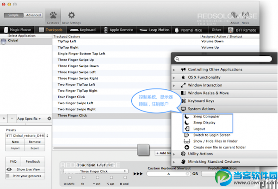Click the Logout arrow icon
Screen dimensions: 278x189
click(187, 129)
